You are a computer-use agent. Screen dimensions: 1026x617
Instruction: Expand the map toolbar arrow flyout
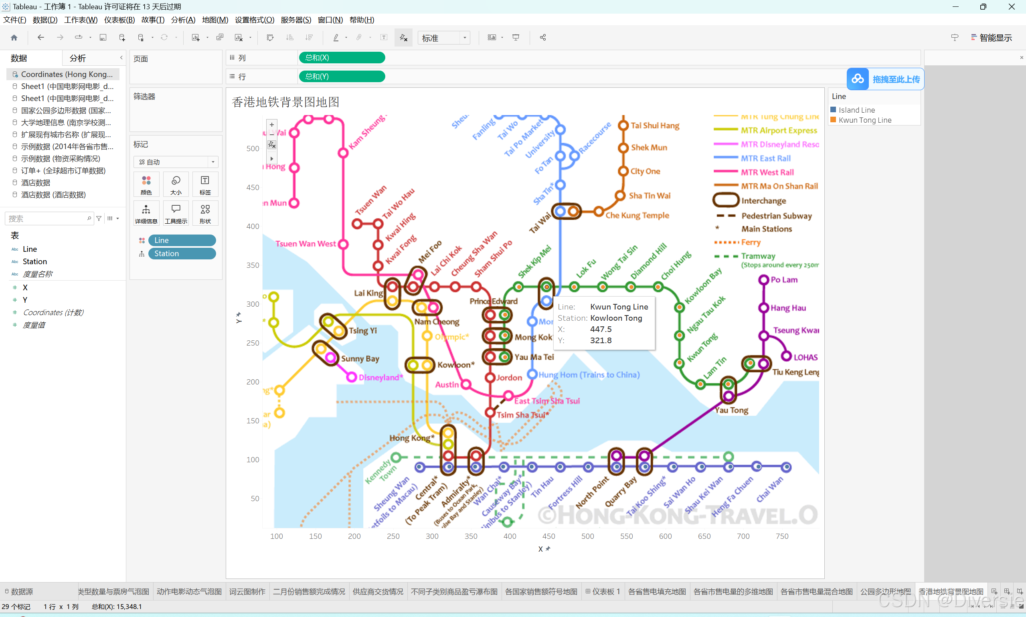272,158
